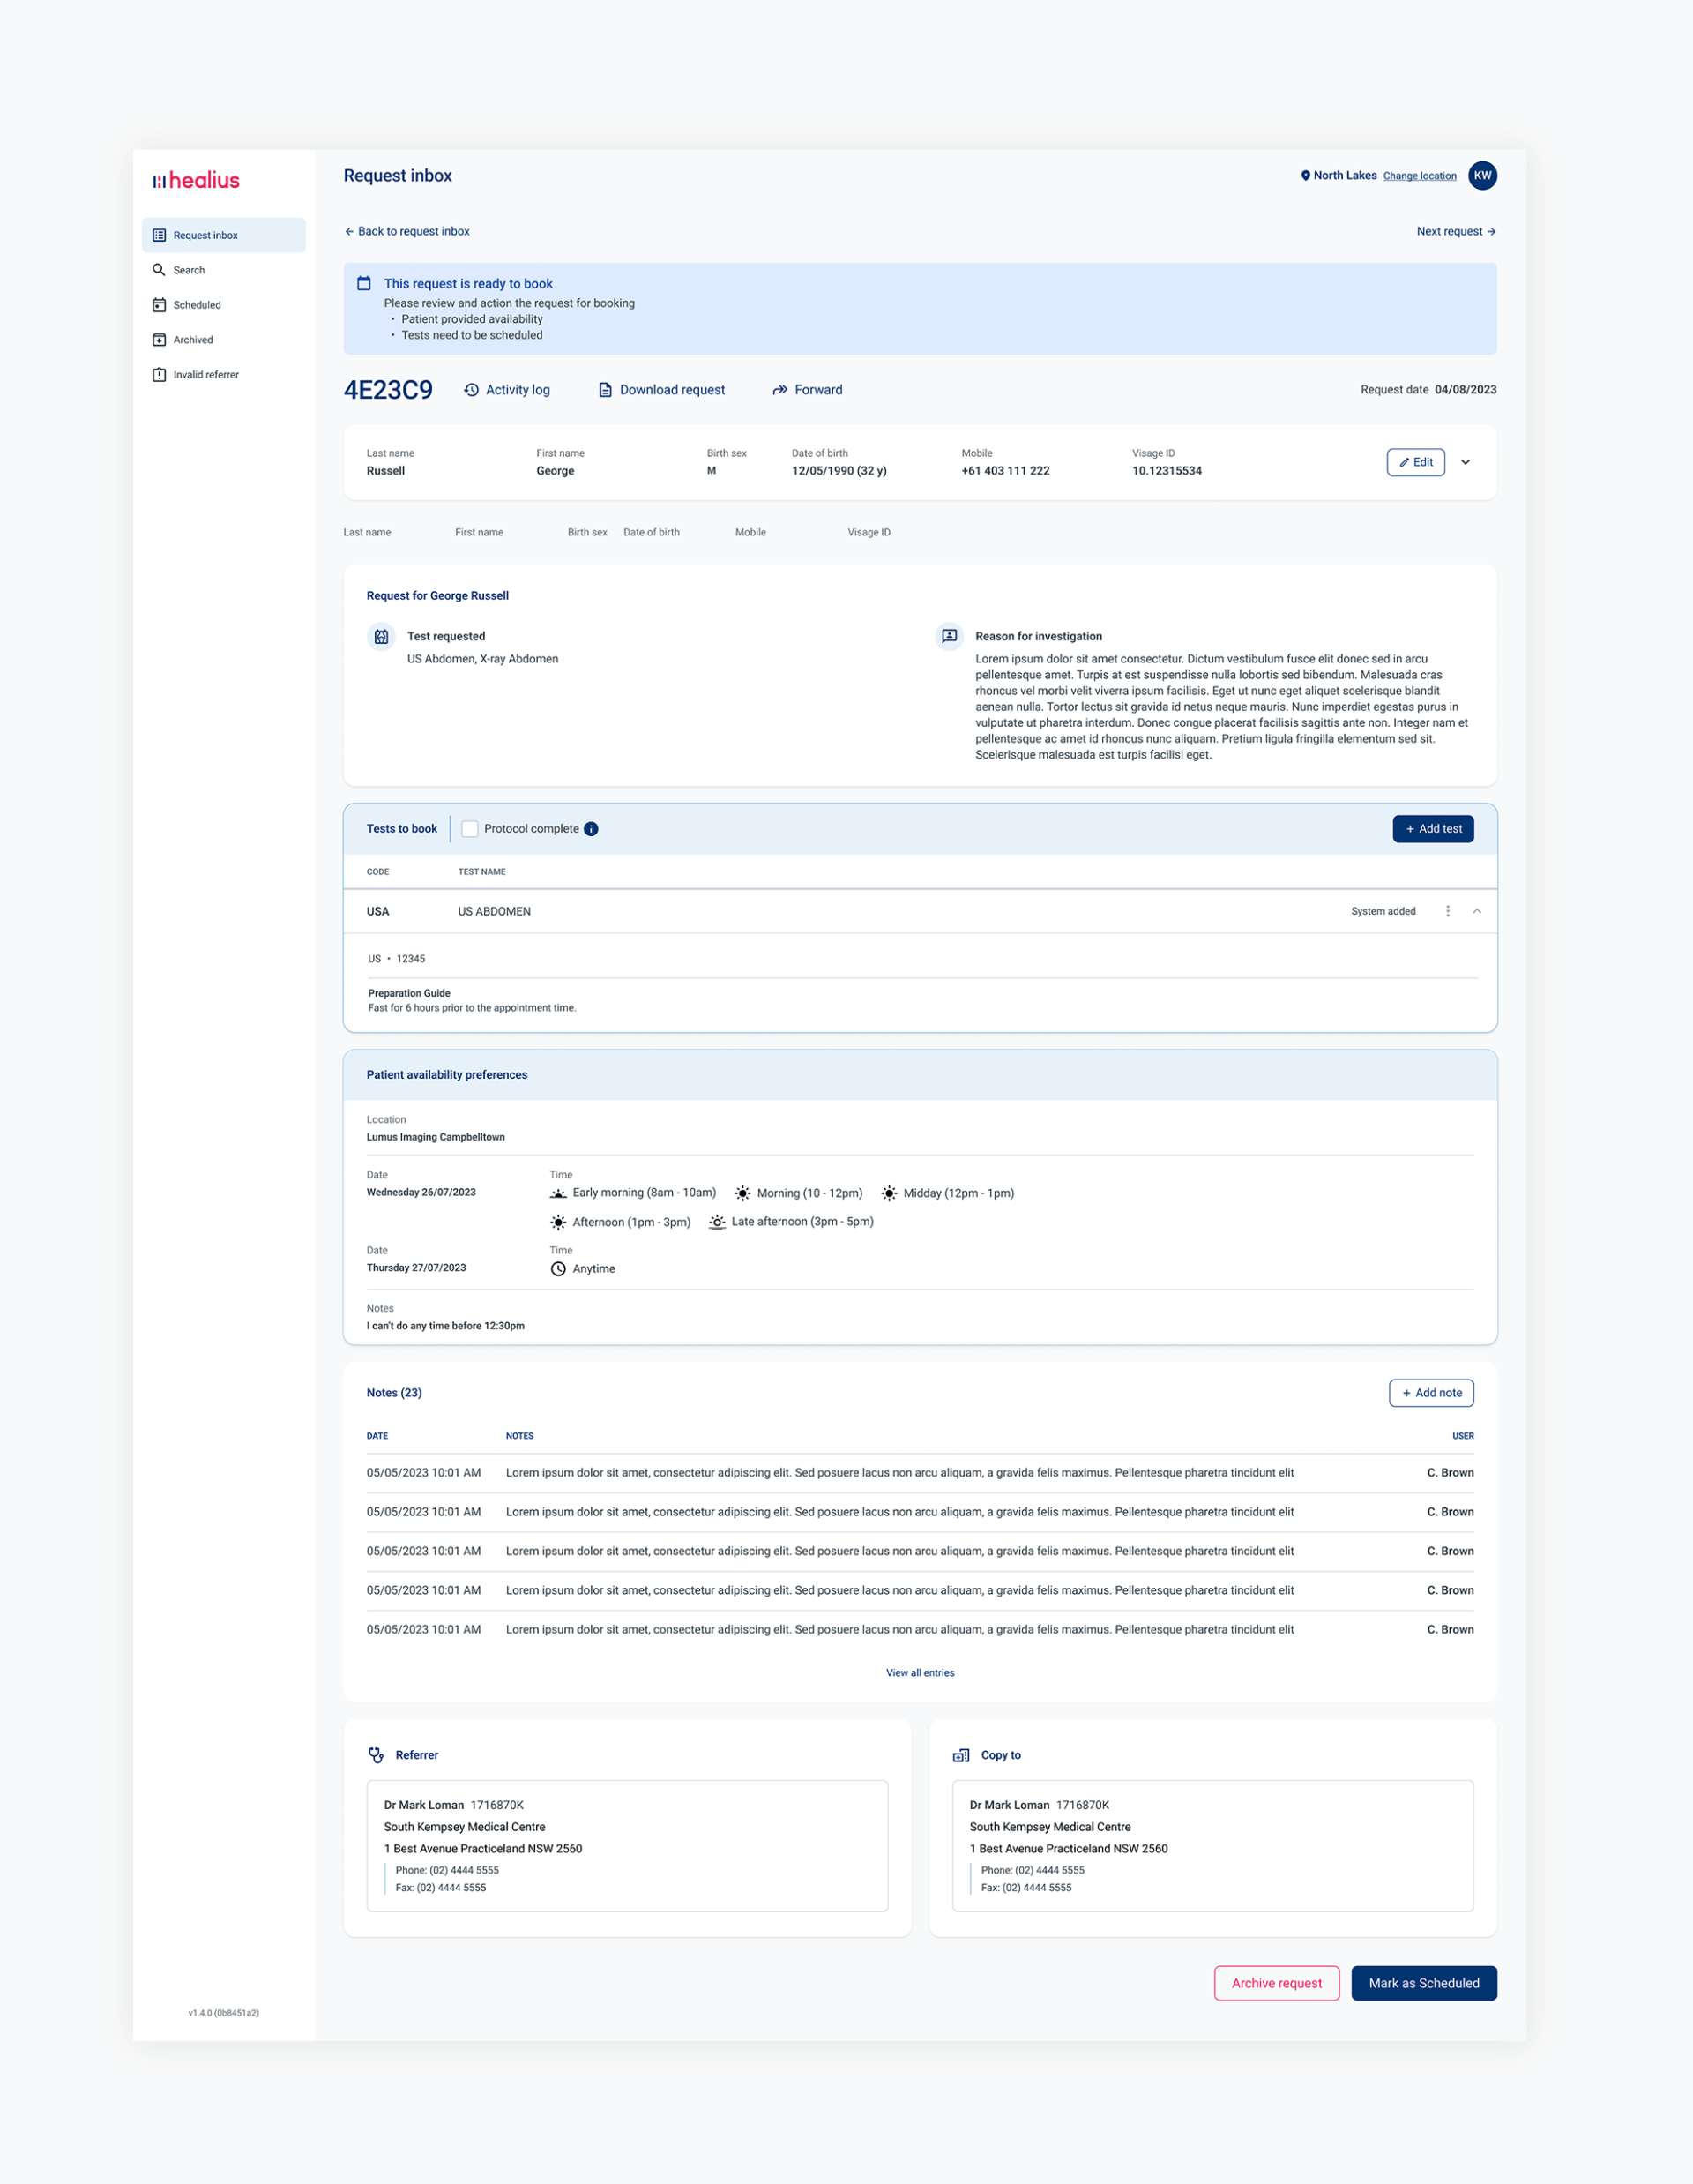The image size is (1693, 2184).
Task: Click Change location link
Action: (1419, 176)
